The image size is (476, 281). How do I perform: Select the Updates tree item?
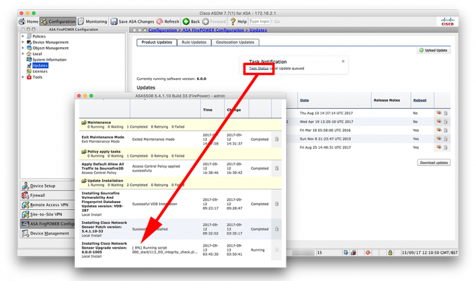click(40, 66)
